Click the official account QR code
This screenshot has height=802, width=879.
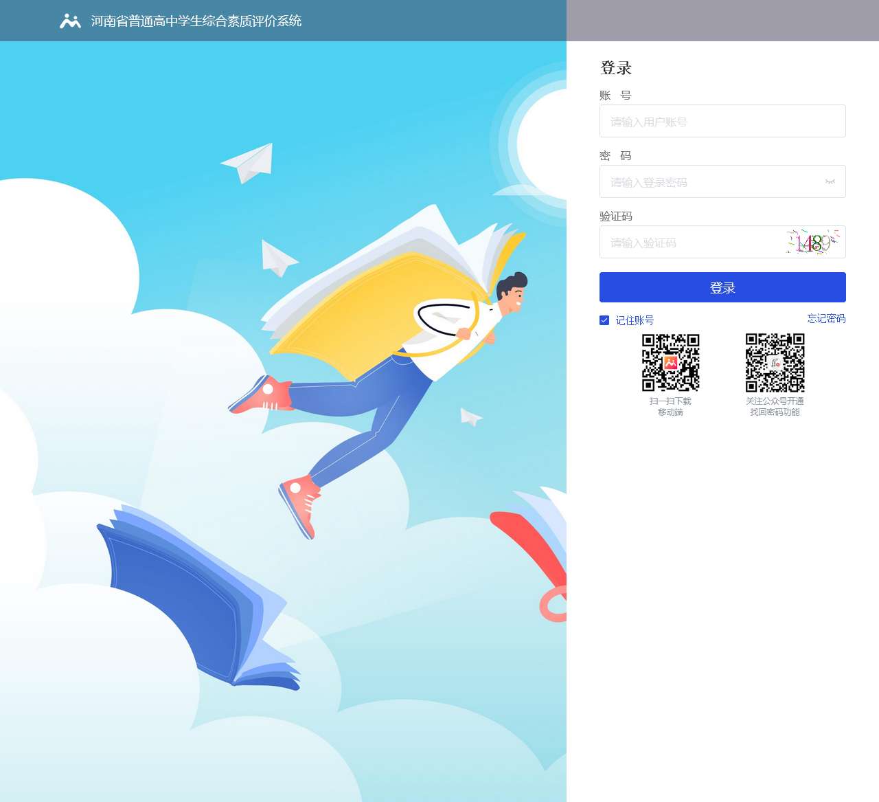coord(775,363)
